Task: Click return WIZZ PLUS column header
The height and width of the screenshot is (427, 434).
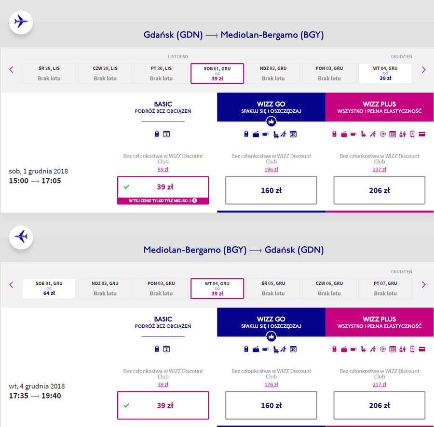Action: coord(380,322)
